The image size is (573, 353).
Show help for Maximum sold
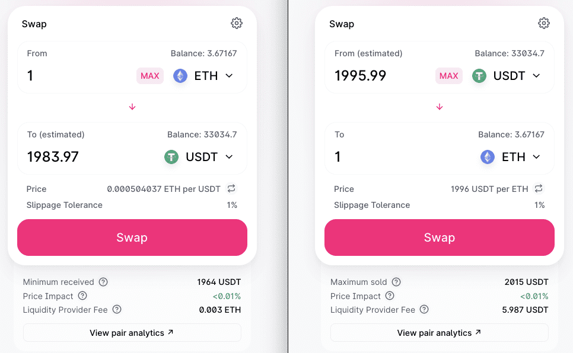coord(396,282)
